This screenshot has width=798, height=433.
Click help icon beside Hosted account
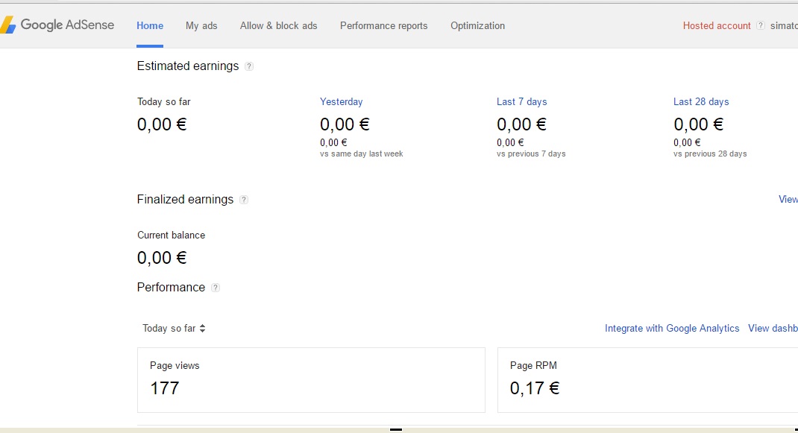tap(761, 25)
